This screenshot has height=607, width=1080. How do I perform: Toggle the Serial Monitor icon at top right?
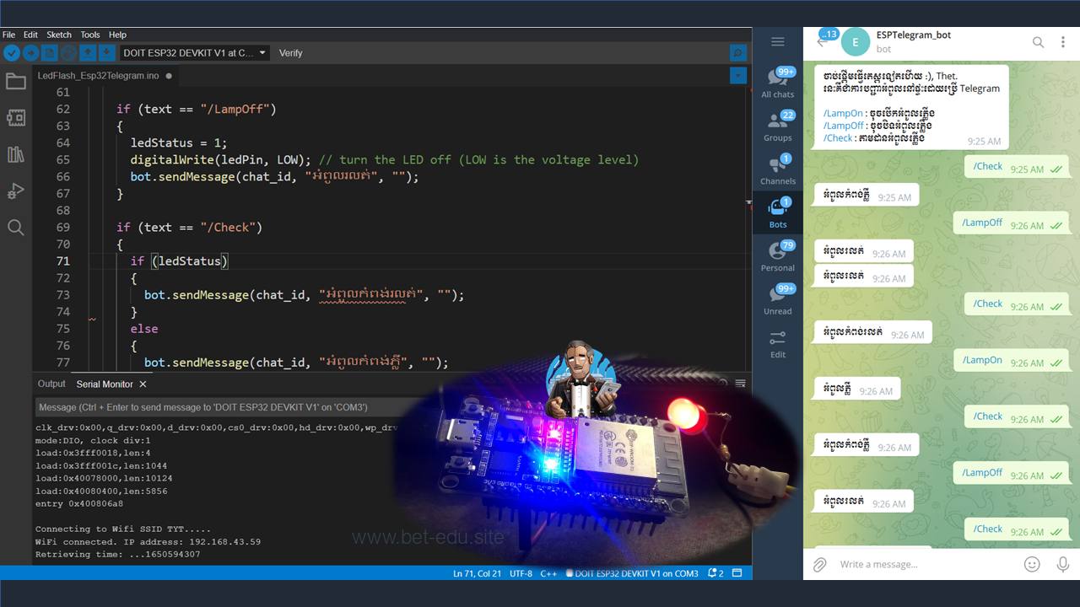click(x=738, y=53)
